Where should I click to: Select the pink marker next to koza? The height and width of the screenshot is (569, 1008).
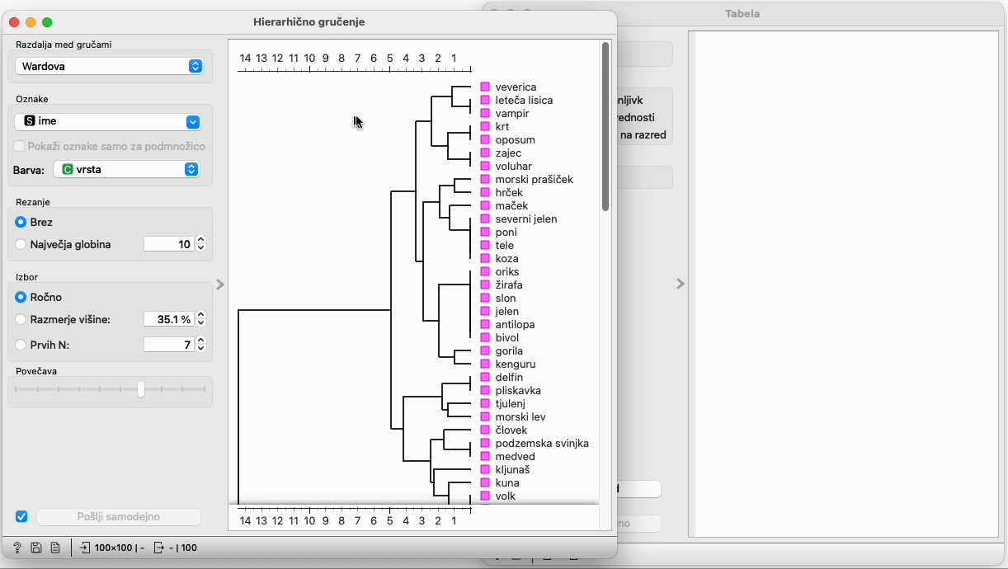[x=485, y=258]
